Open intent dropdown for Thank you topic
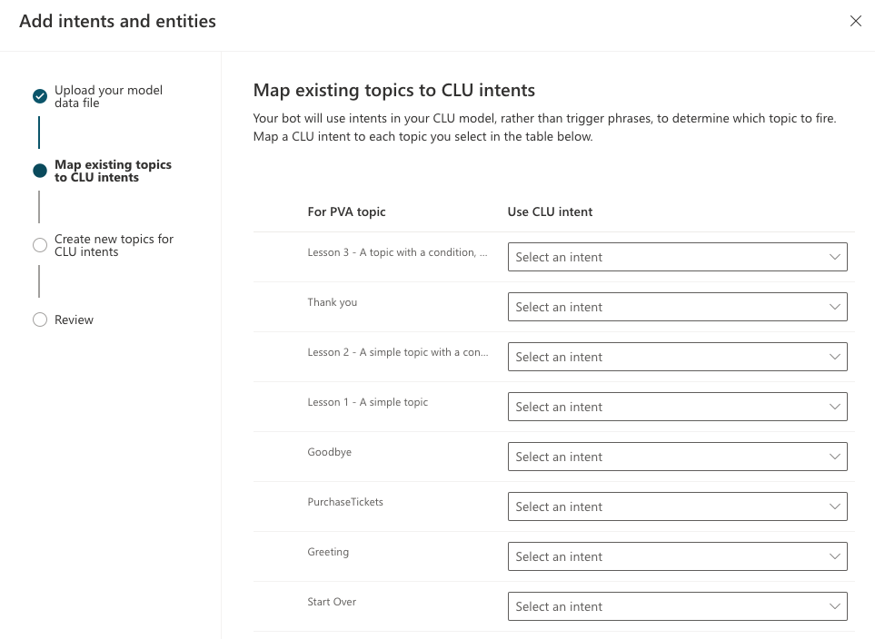875x639 pixels. pos(677,307)
